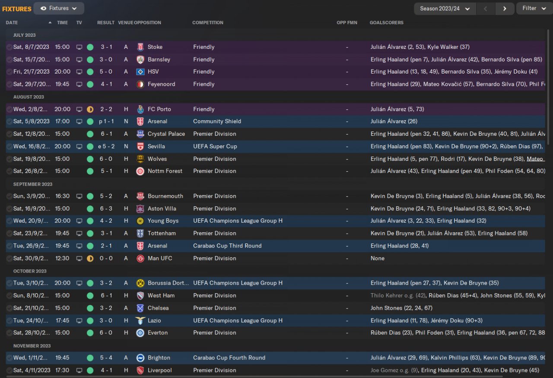Go to the next season with the right arrow
Image resolution: width=553 pixels, height=378 pixels.
tap(504, 9)
